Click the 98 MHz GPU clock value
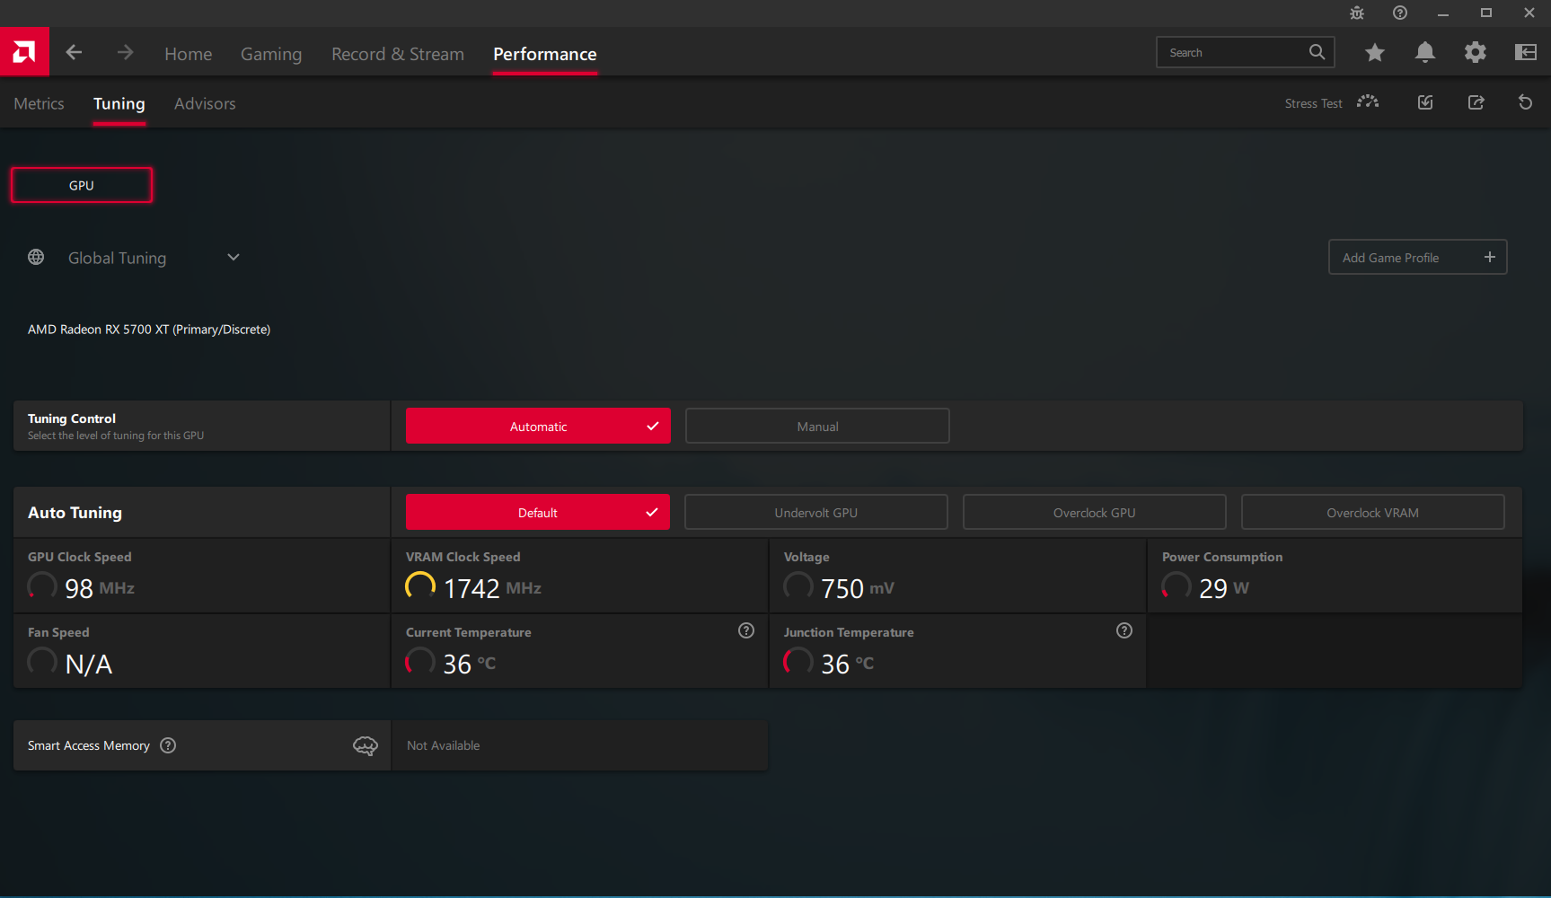The width and height of the screenshot is (1551, 898). click(x=100, y=588)
